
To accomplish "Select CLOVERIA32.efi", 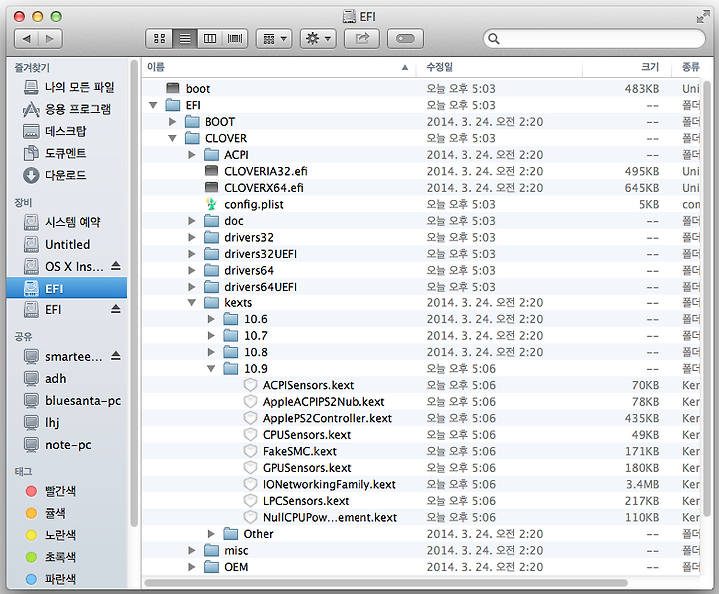I will [x=265, y=171].
